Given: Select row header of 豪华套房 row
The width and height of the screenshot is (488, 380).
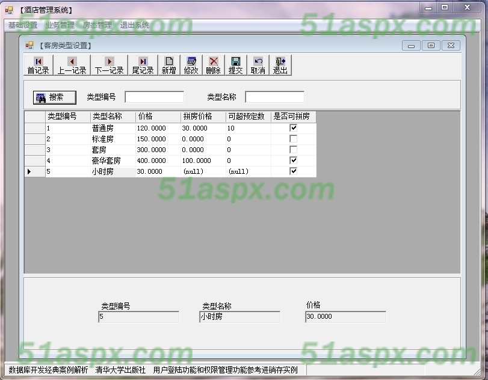Looking at the screenshot, I should tap(35, 161).
